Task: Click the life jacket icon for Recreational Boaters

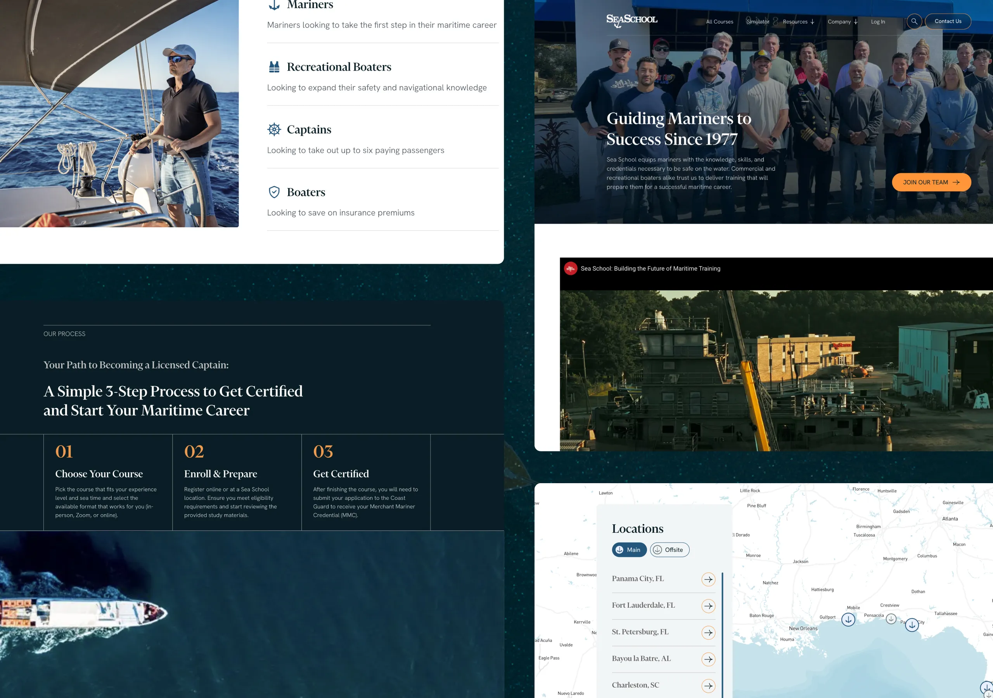Action: [x=274, y=66]
